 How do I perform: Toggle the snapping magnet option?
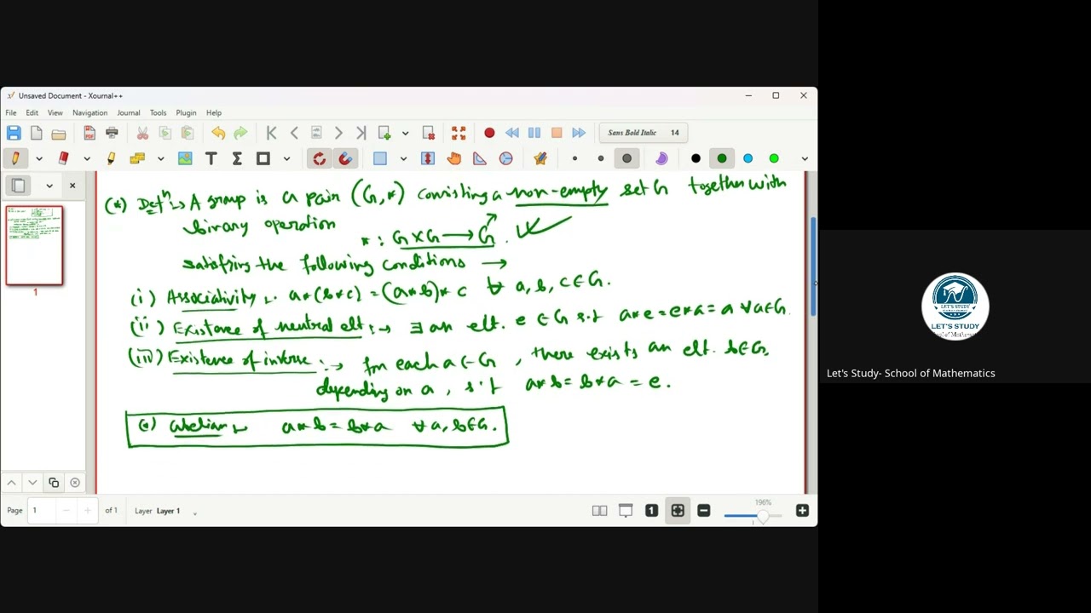[345, 158]
